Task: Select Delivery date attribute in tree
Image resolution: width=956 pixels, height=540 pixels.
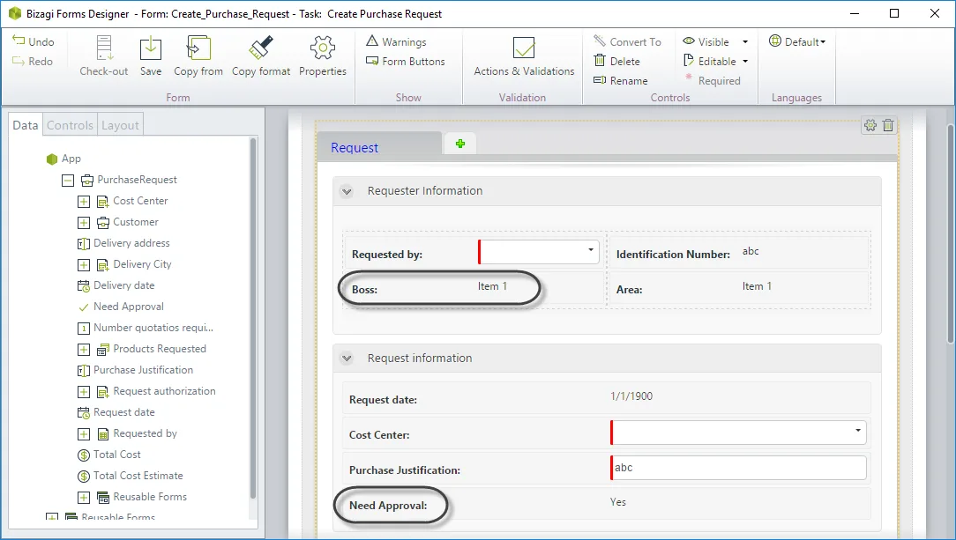Action: tap(123, 285)
